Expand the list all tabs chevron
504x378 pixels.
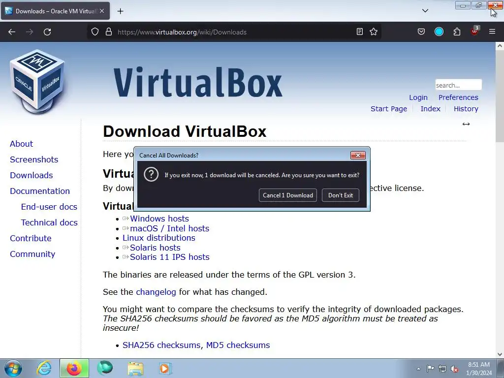tap(425, 11)
